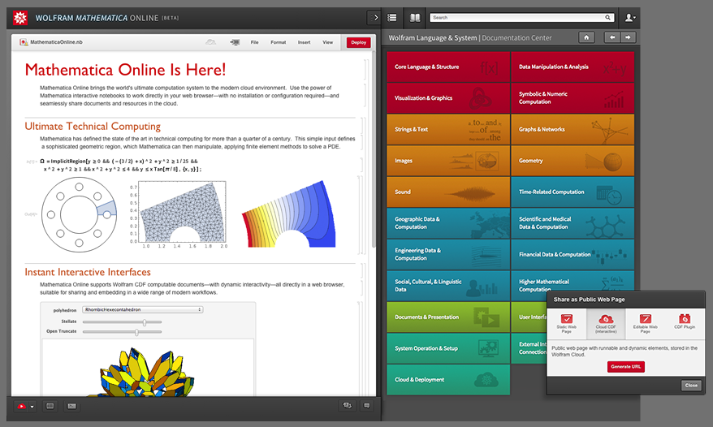713x427 pixels.
Task: Open the File menu
Action: (254, 42)
